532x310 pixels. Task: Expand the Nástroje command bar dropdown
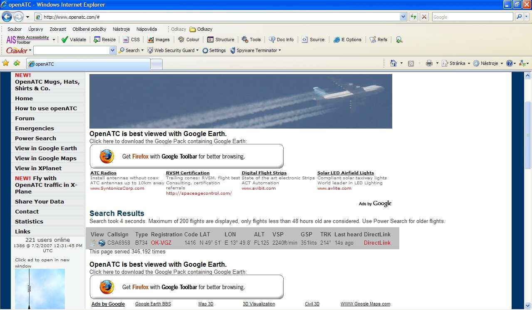(x=502, y=63)
